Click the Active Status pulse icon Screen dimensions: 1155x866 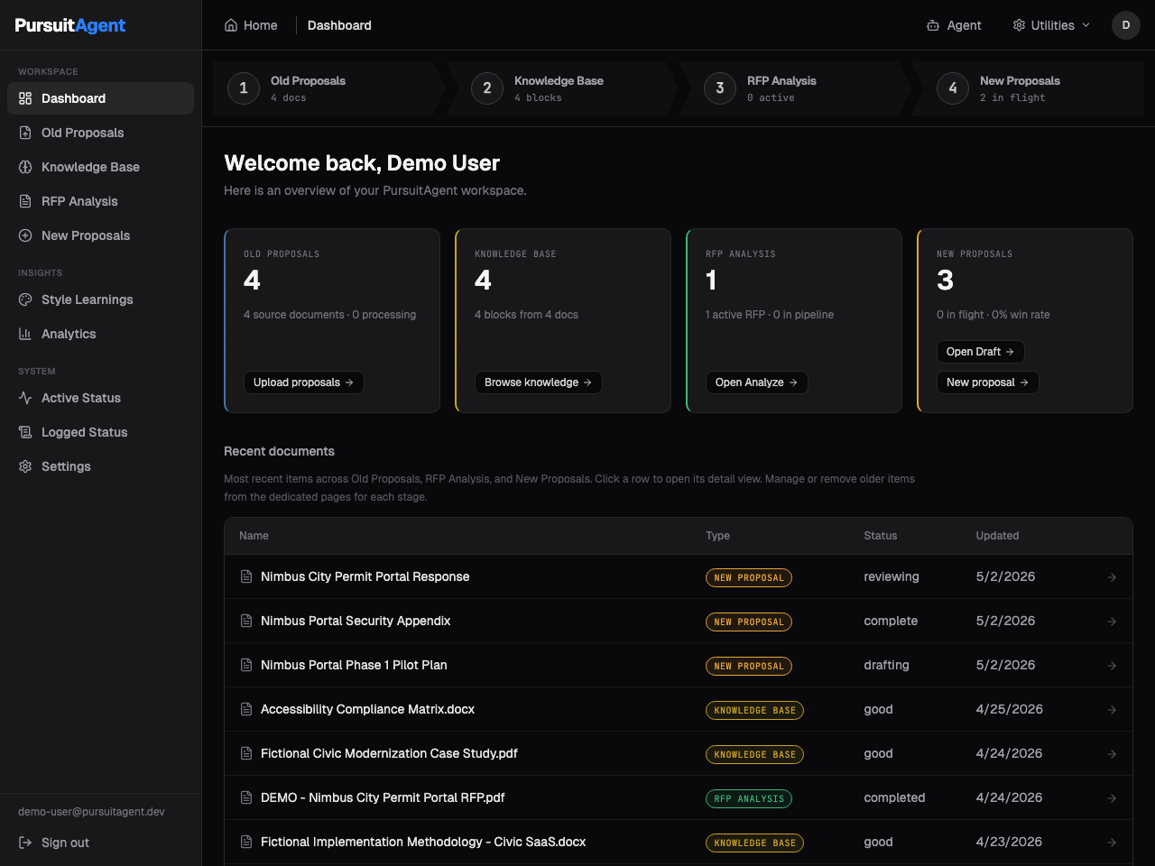pyautogui.click(x=25, y=398)
